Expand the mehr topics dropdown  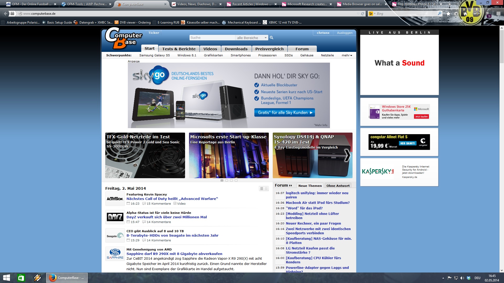coord(347,55)
